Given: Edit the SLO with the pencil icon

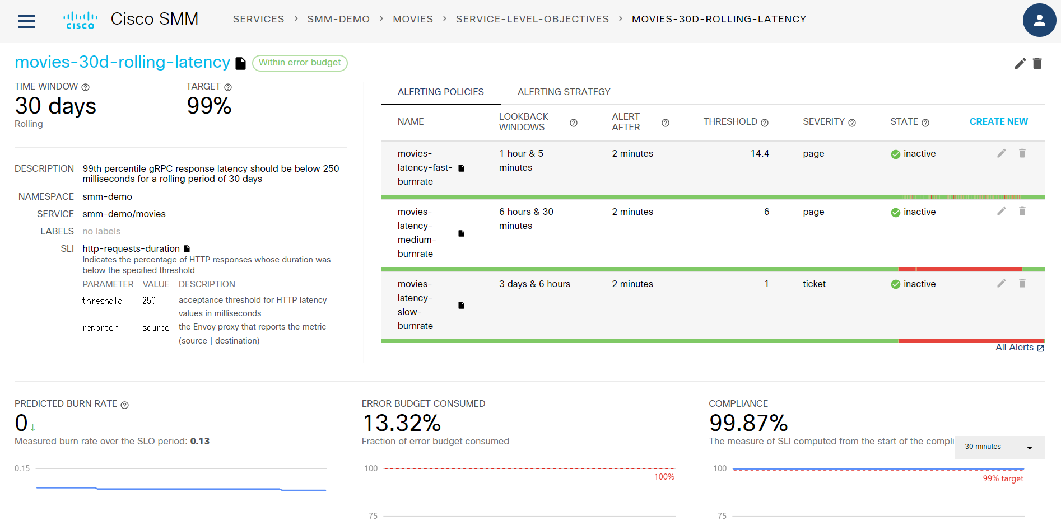Looking at the screenshot, I should click(1020, 64).
